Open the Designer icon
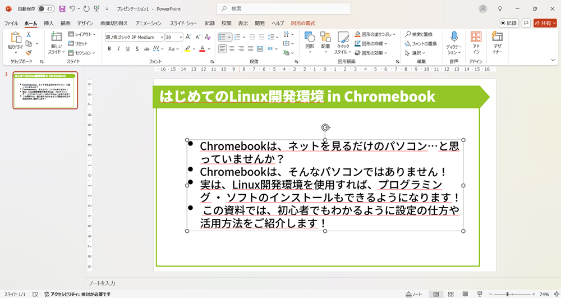Image resolution: width=561 pixels, height=298 pixels. point(497,36)
